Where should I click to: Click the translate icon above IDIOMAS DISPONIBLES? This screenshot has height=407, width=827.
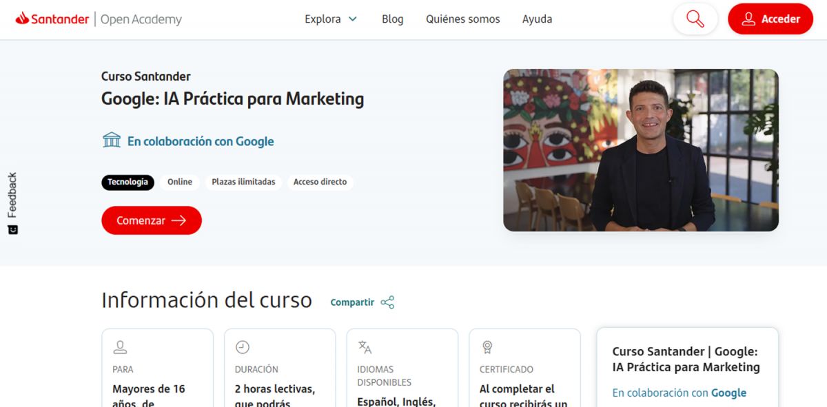(x=365, y=347)
